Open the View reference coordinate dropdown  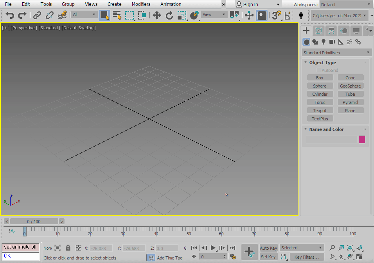(214, 14)
